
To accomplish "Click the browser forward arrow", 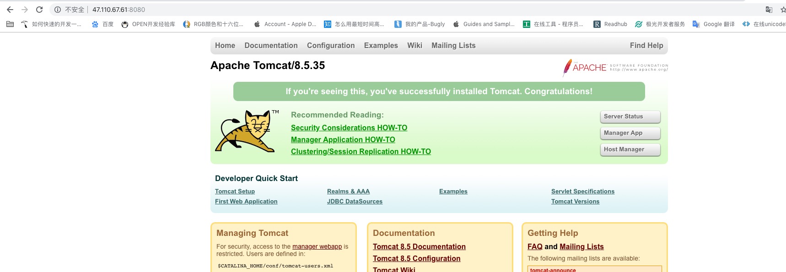I will (x=25, y=10).
